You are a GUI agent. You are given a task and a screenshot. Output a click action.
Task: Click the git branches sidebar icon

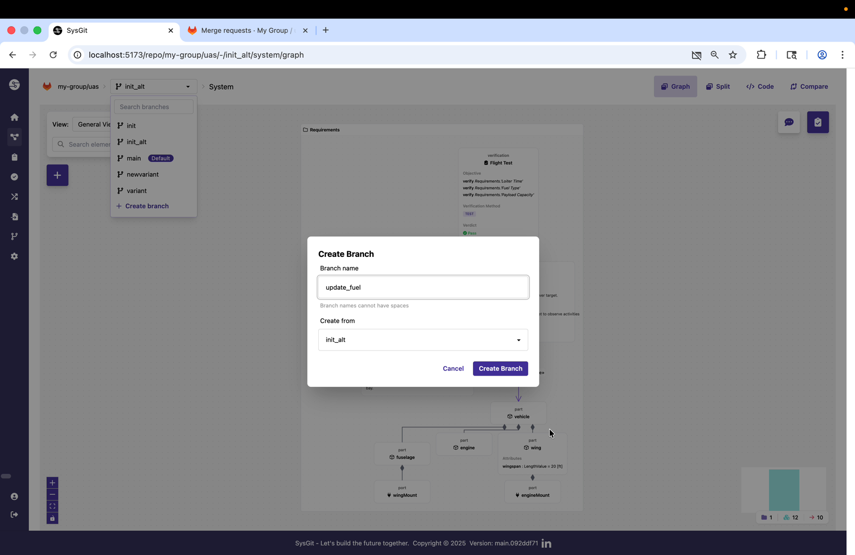[14, 236]
